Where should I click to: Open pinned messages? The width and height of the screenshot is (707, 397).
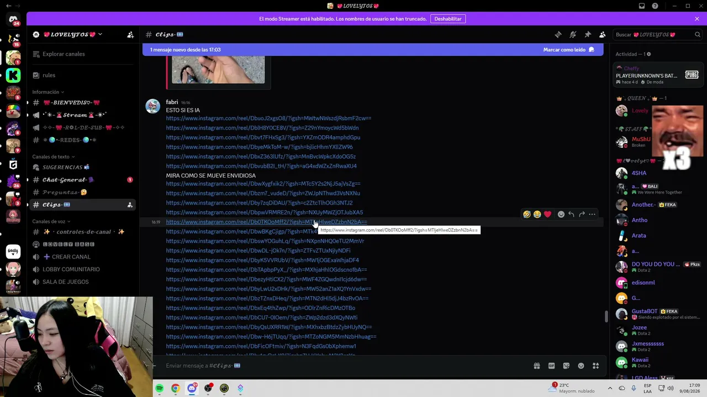[x=588, y=34]
